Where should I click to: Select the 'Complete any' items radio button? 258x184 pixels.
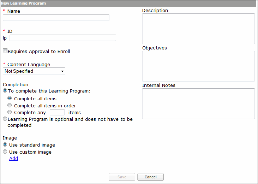(10, 112)
